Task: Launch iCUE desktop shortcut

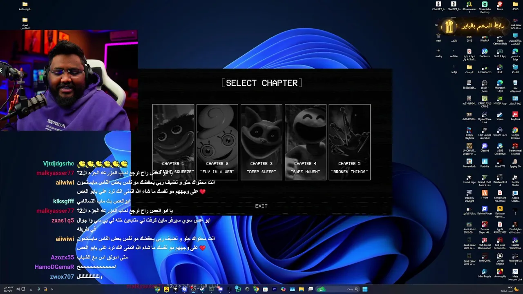Action: (x=500, y=69)
